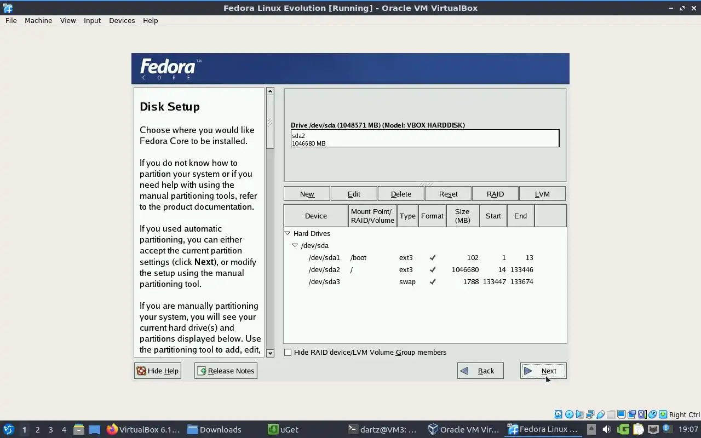The width and height of the screenshot is (701, 438).
Task: Select the /dev/sda2 partition row
Action: 425,269
